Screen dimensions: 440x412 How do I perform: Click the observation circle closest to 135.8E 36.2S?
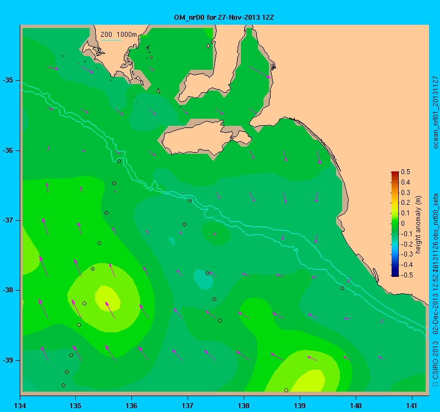(119, 161)
